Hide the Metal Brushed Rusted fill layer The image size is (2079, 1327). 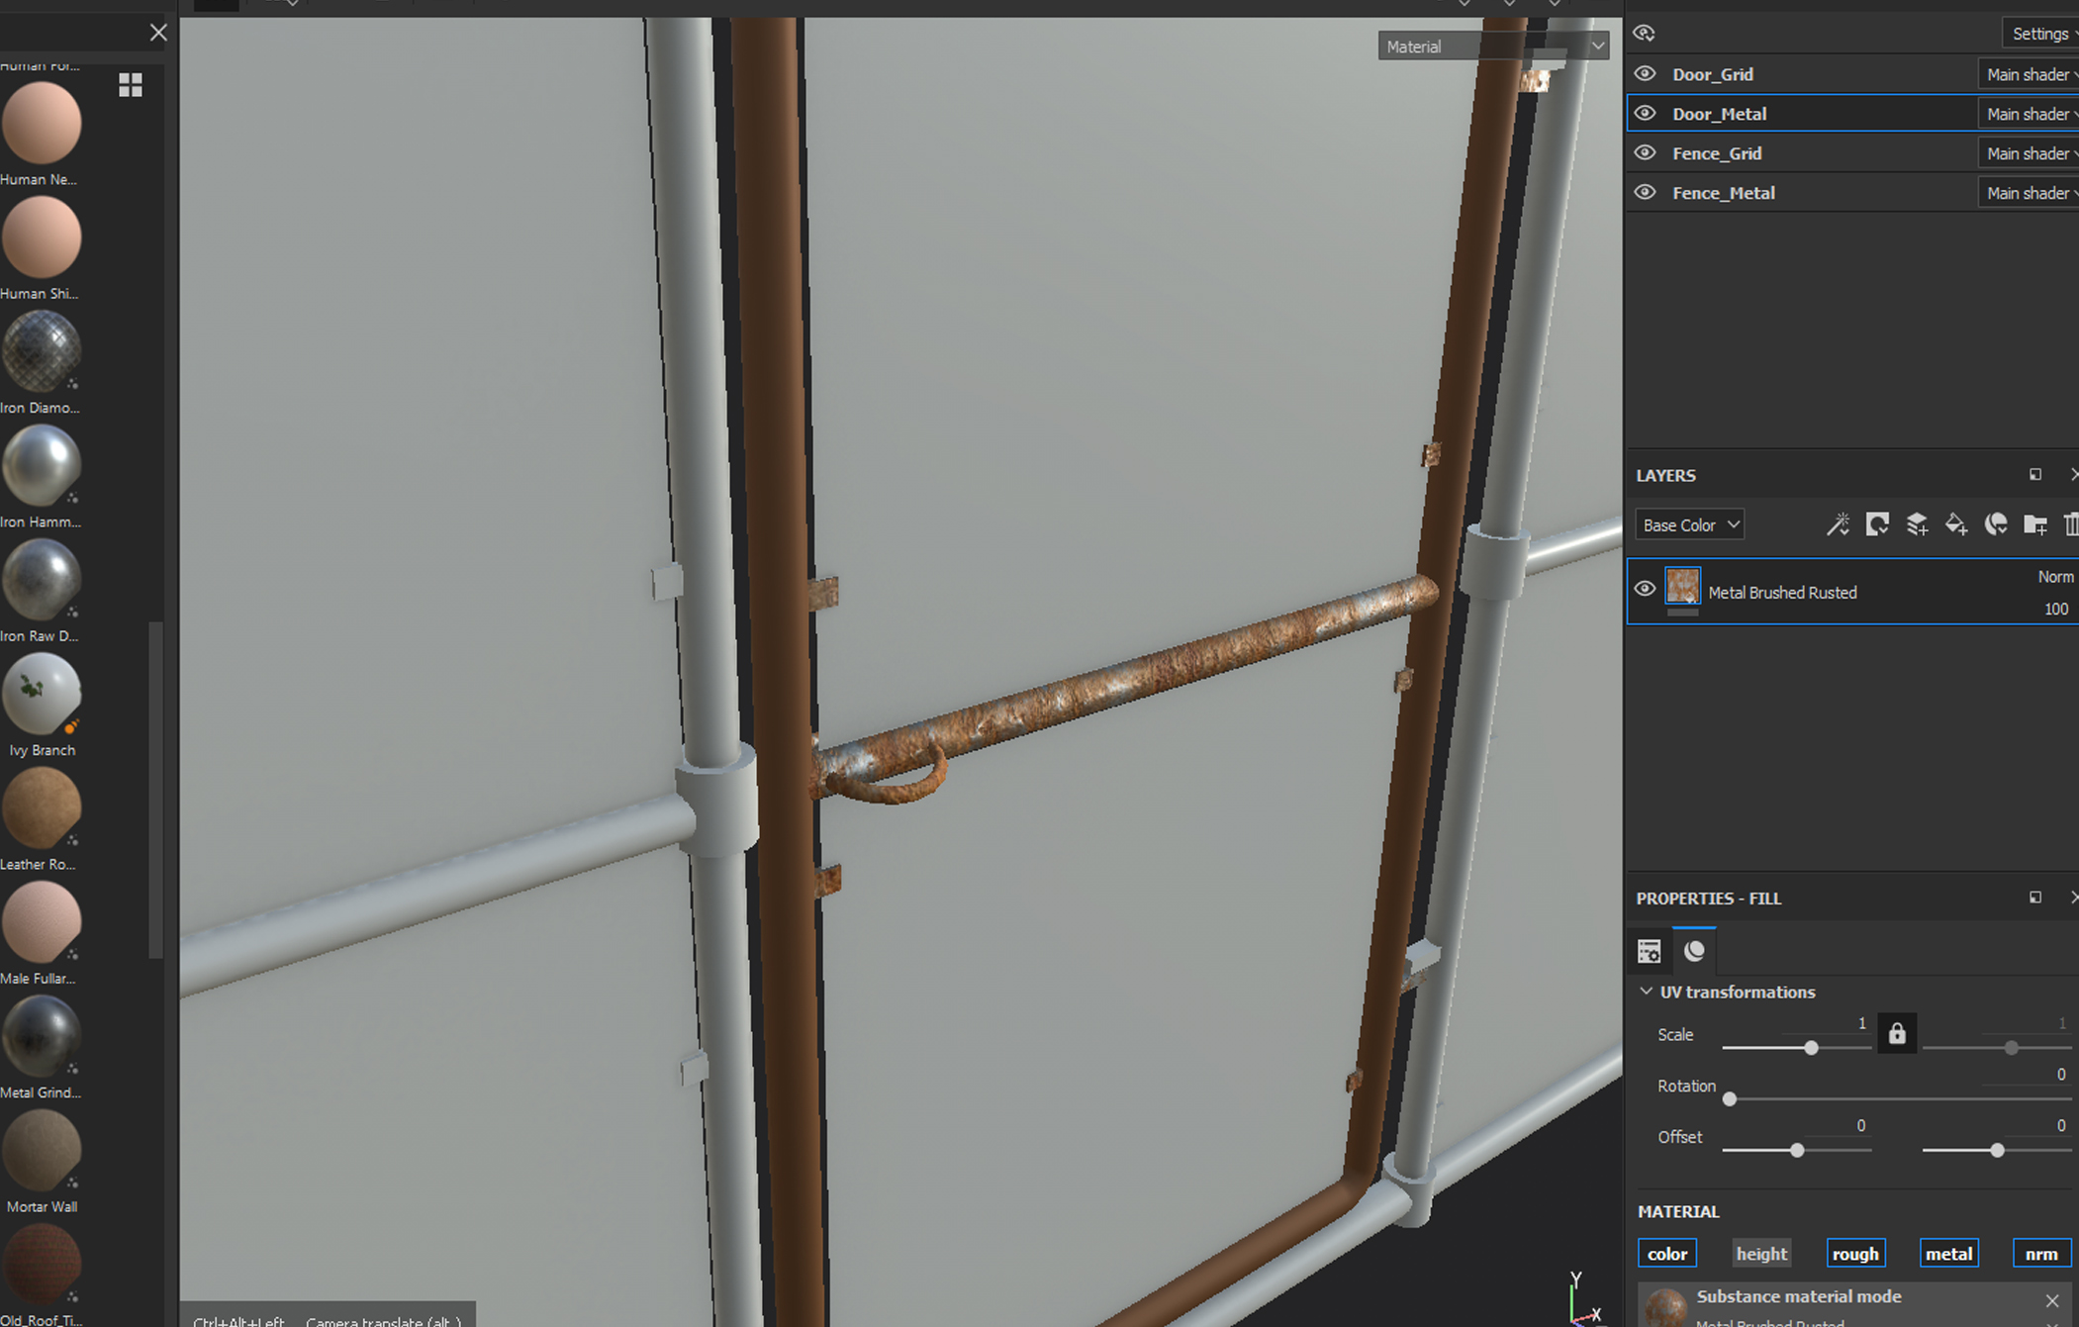pos(1645,588)
